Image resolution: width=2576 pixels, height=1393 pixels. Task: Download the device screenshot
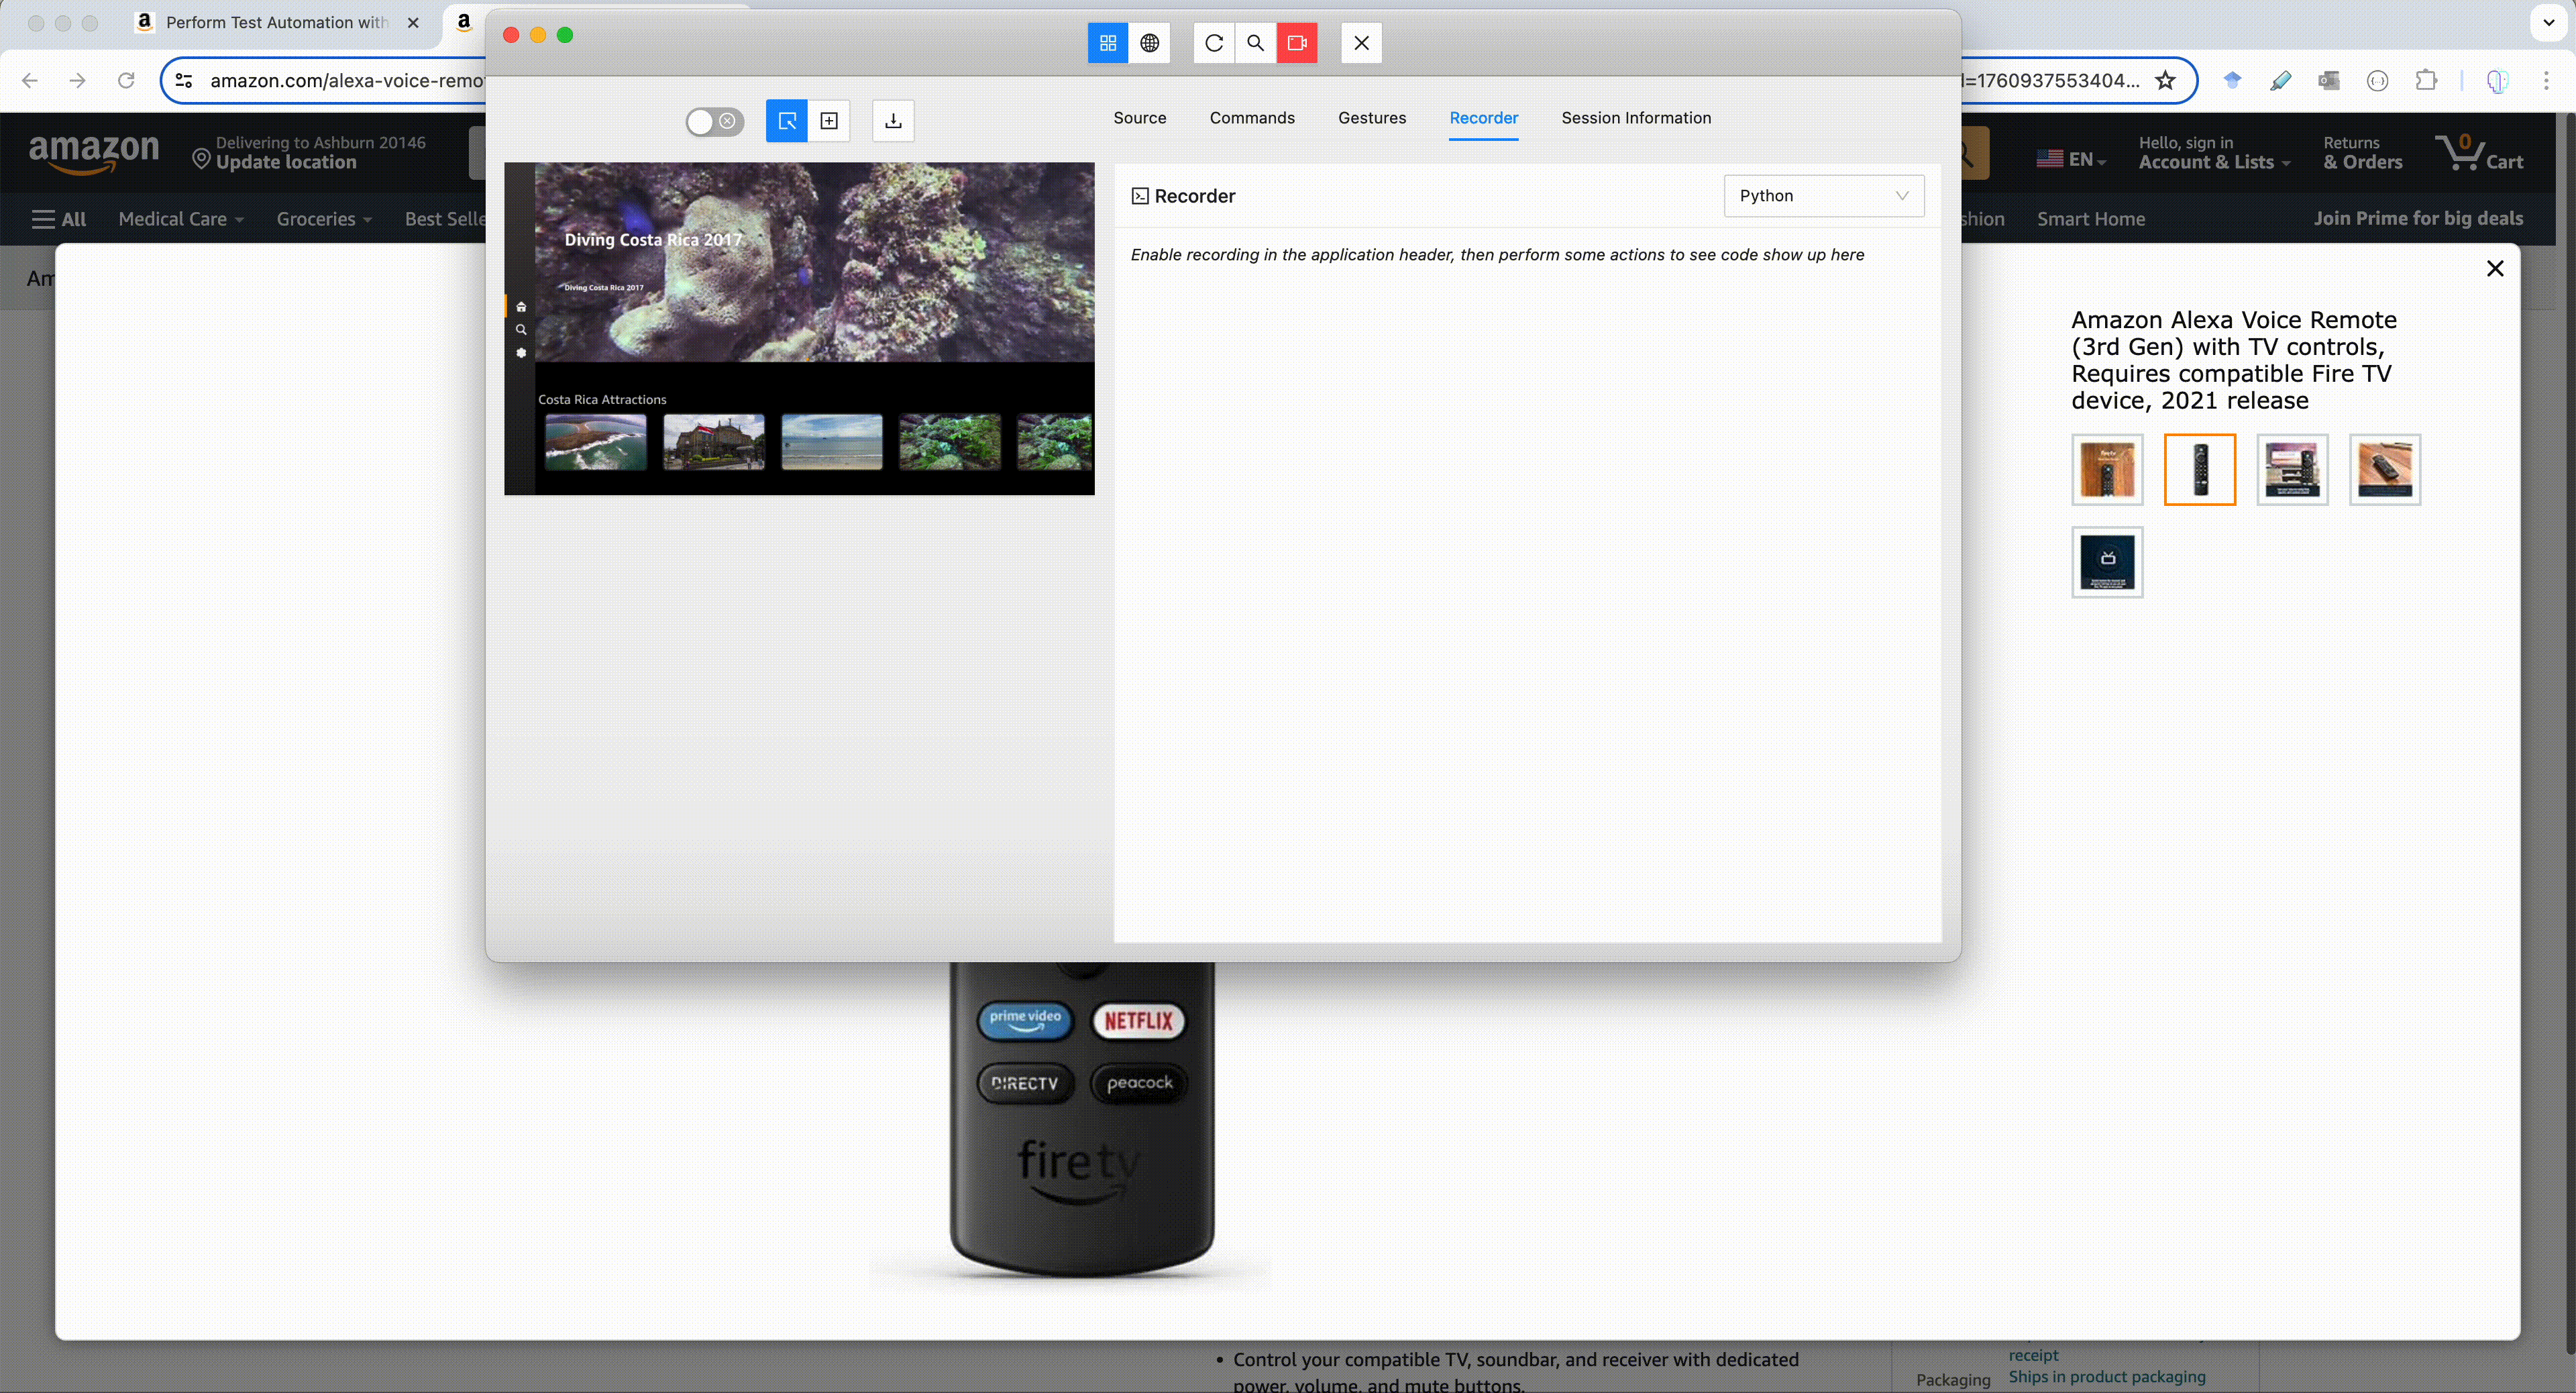pos(893,121)
